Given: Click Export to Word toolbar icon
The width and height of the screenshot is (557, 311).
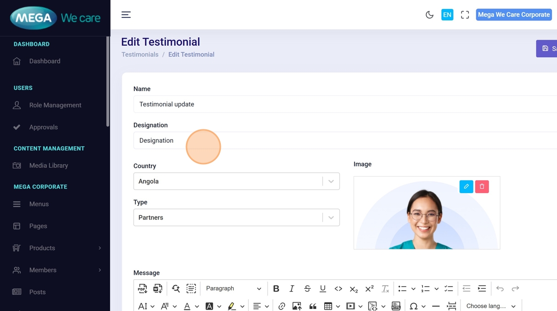Looking at the screenshot, I should 158,289.
